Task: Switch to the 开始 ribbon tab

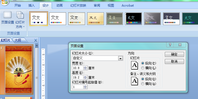Action: click(18, 6)
